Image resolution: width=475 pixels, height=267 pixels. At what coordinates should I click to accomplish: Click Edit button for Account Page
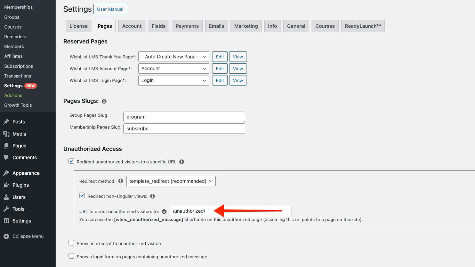pyautogui.click(x=220, y=68)
